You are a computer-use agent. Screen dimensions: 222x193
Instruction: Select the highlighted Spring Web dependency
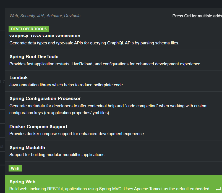click(x=114, y=184)
